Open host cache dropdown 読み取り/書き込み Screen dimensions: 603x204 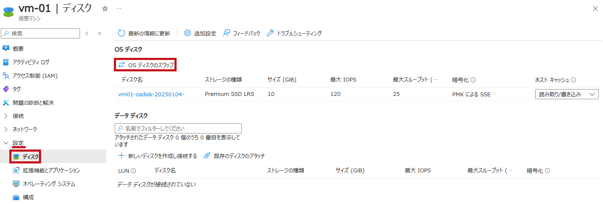[567, 94]
